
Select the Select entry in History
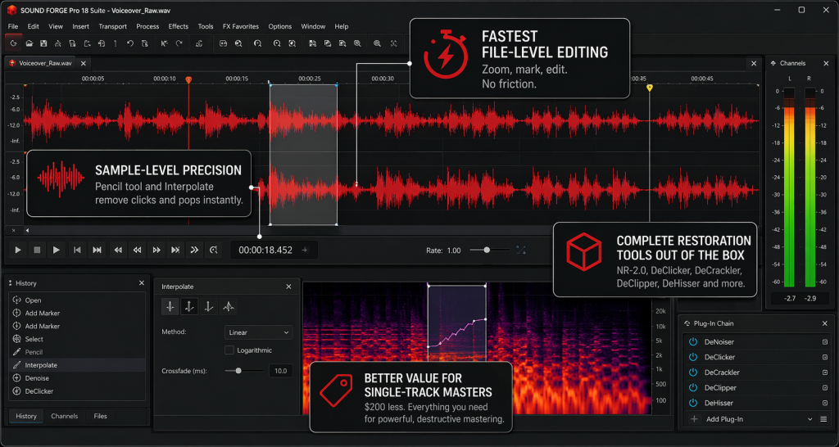click(77, 339)
